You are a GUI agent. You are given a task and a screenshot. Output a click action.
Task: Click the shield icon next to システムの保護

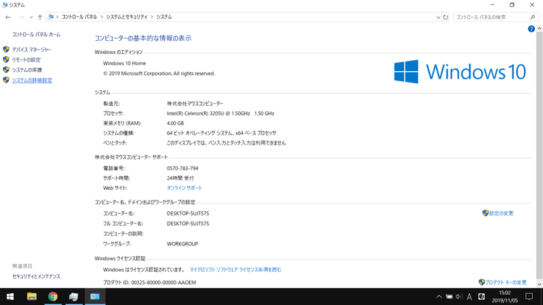6,70
